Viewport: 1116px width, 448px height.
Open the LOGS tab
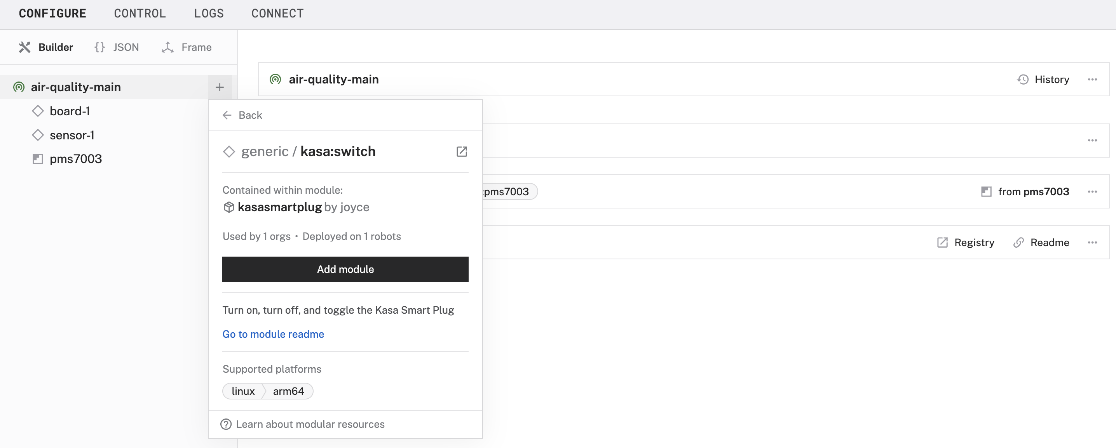209,14
